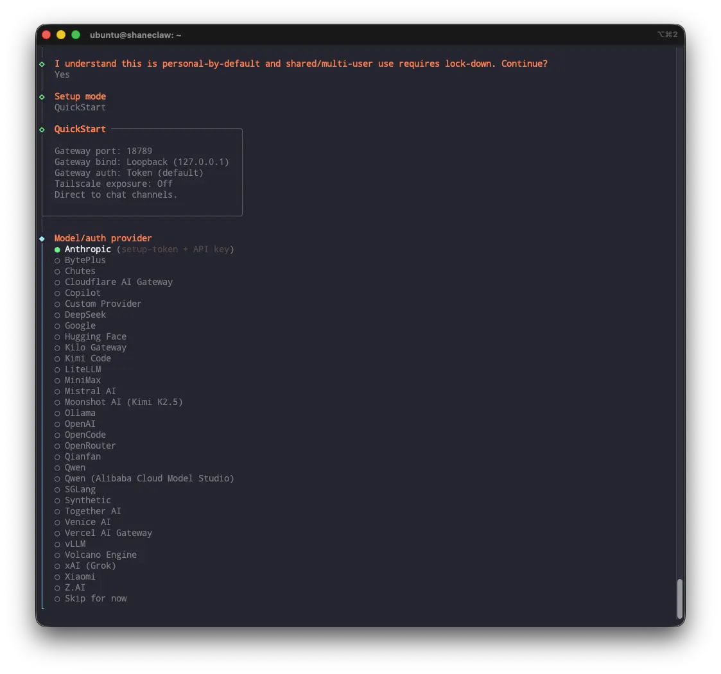
Task: Choose Kilo Gateway provider
Action: (90, 347)
